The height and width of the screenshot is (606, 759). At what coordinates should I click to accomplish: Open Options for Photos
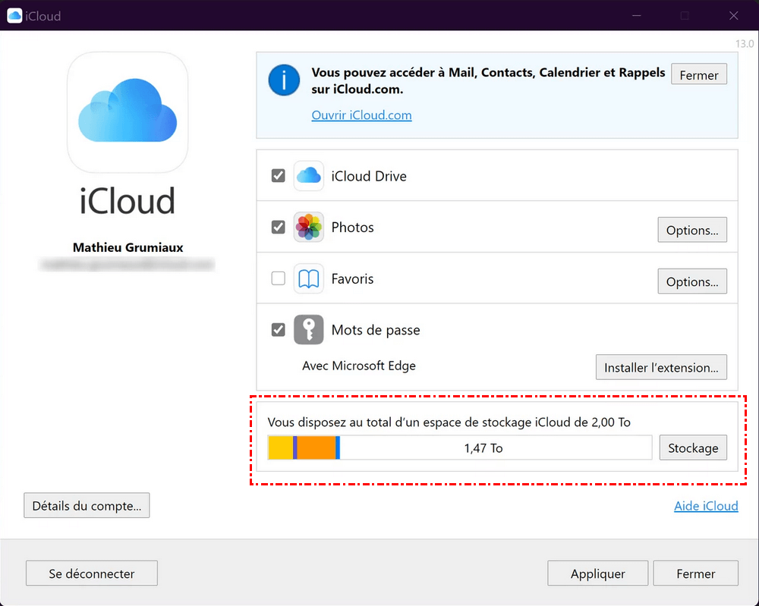pos(691,230)
